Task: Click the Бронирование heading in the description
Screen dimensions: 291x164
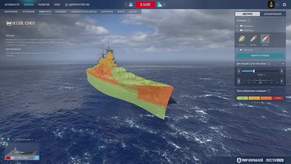Action: (13, 49)
